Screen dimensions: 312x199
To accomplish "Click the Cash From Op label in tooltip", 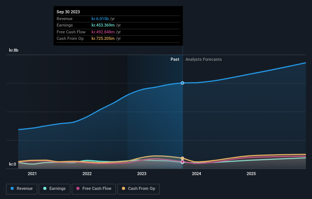I will (70, 39).
